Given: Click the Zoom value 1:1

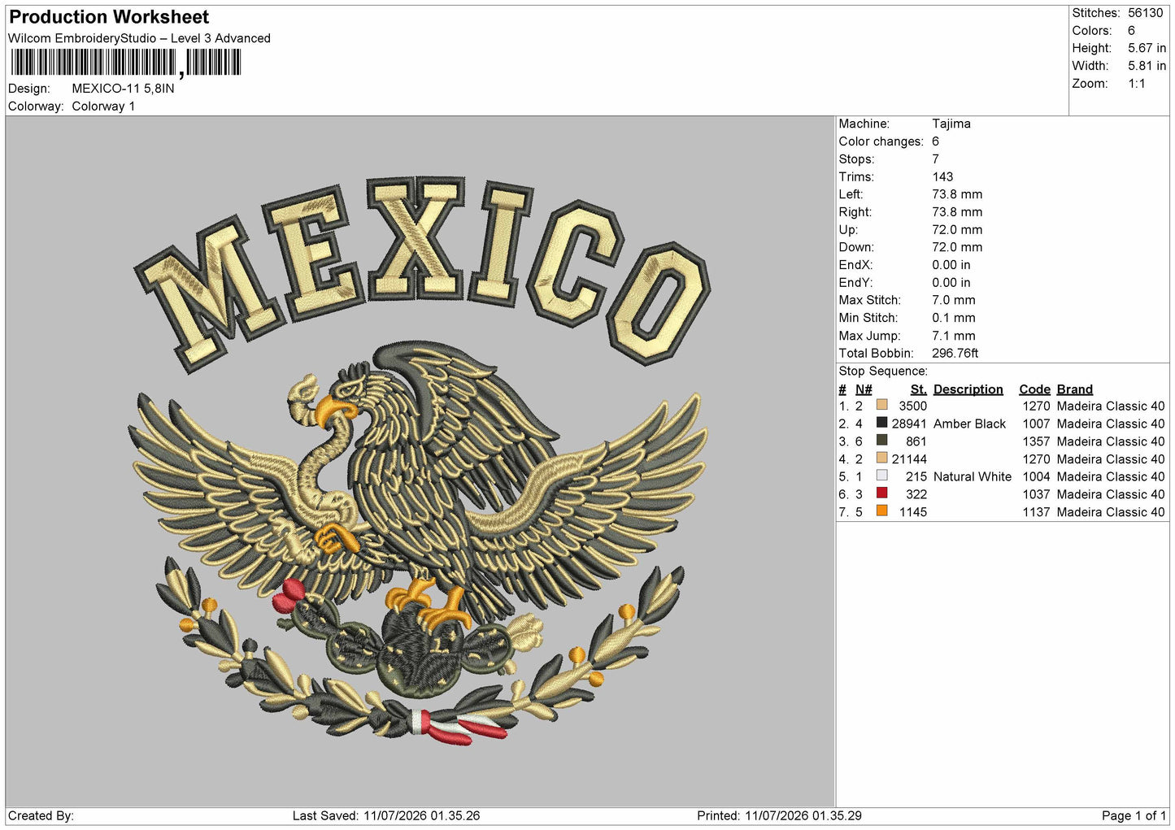Looking at the screenshot, I should coord(1136,84).
